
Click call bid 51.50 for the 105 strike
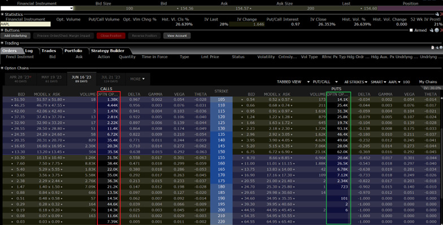pos(19,99)
